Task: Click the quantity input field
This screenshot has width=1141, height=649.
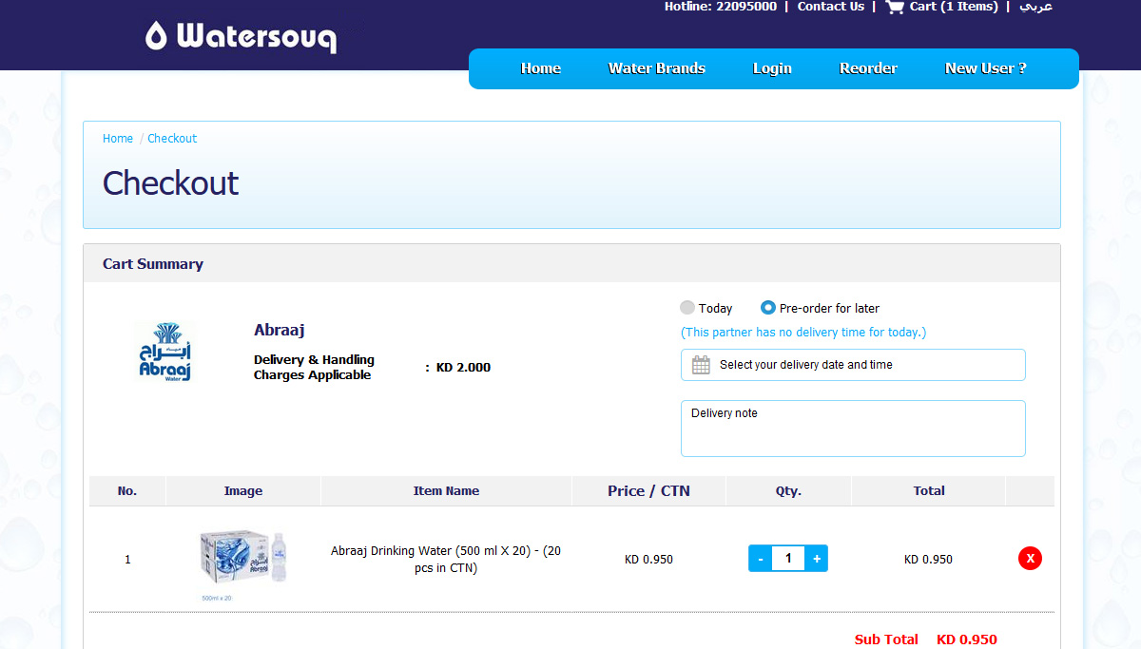Action: pyautogui.click(x=788, y=559)
